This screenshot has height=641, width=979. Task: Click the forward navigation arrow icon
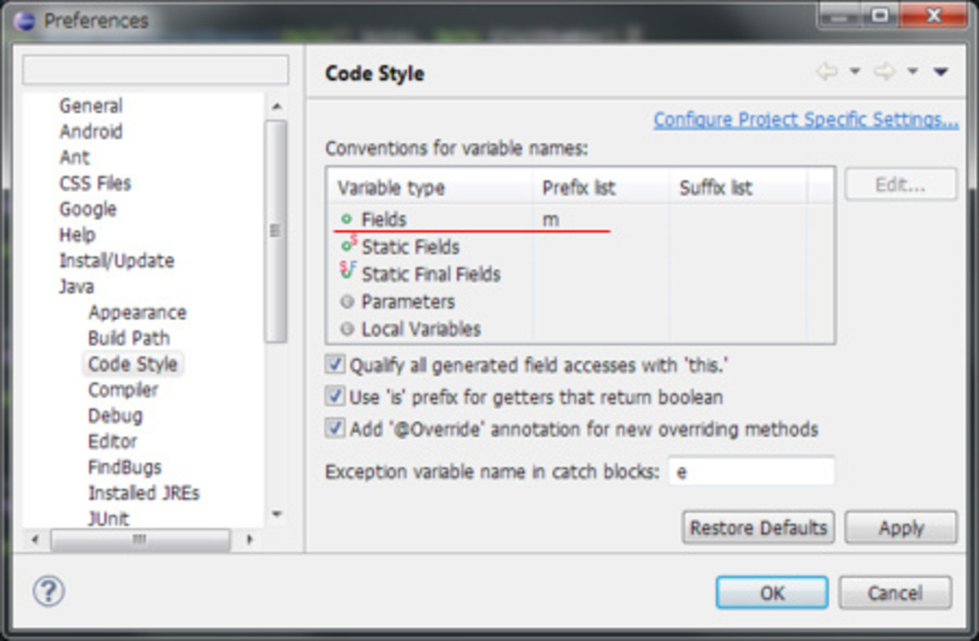(884, 72)
